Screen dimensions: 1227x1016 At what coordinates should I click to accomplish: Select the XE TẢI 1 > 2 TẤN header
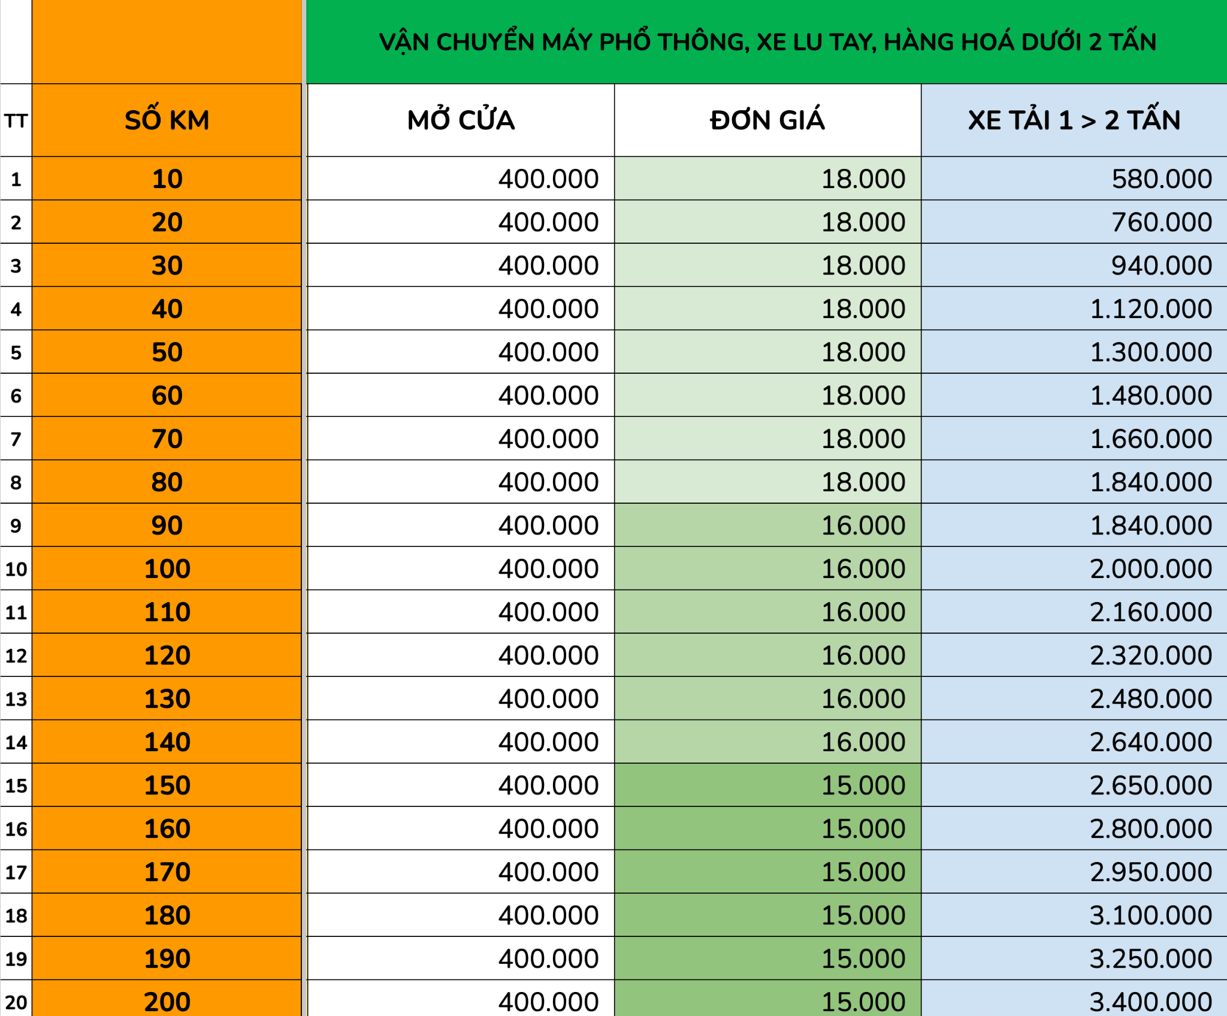point(1074,120)
